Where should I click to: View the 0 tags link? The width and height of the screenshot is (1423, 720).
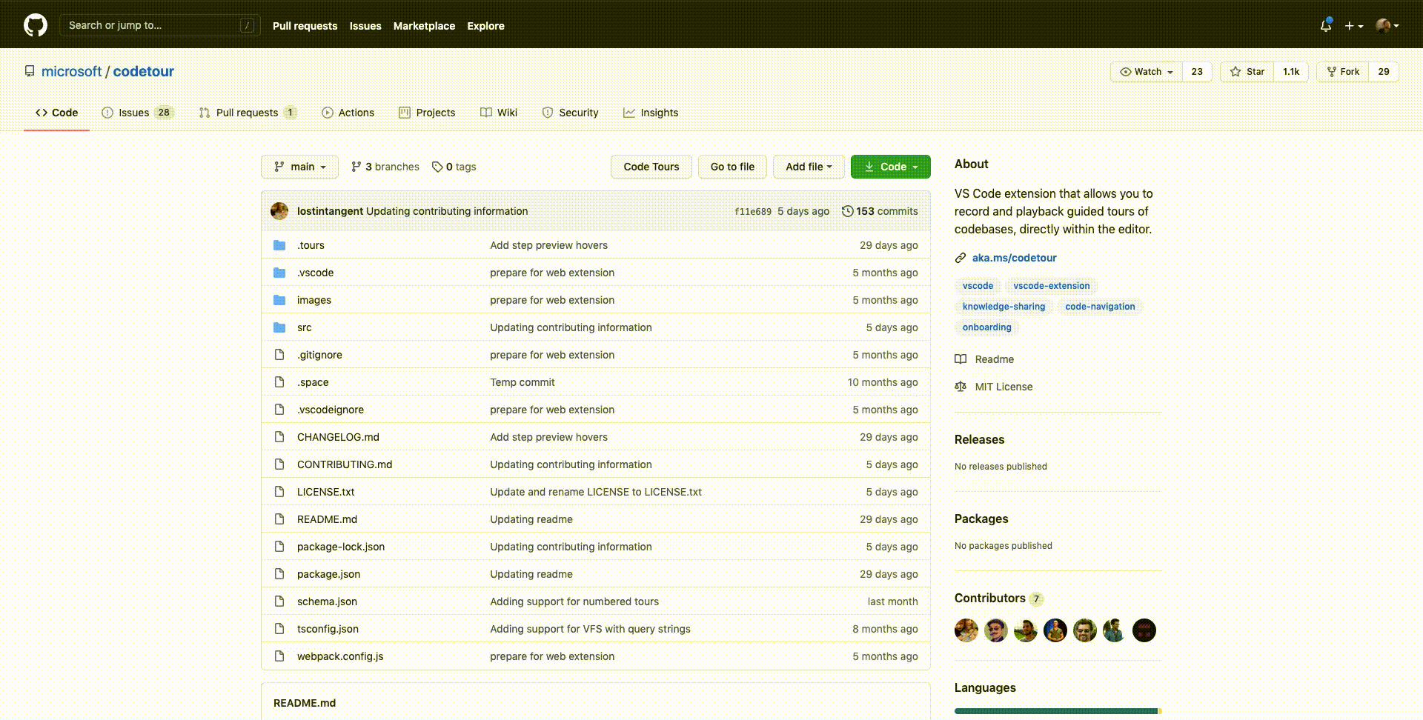pyautogui.click(x=454, y=167)
